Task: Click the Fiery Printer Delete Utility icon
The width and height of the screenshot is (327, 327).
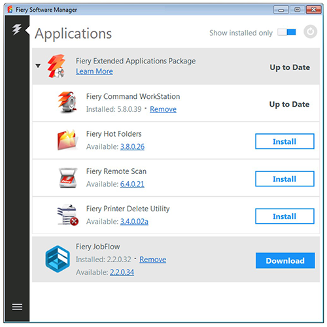Action: point(67,215)
